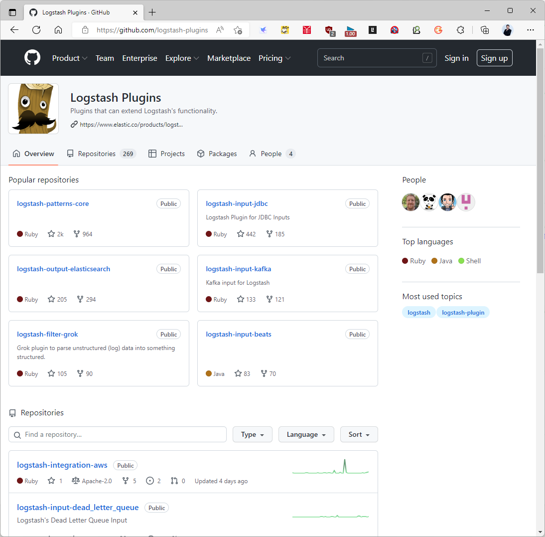Reload the page with refresh icon
This screenshot has width=545, height=537.
(x=36, y=30)
